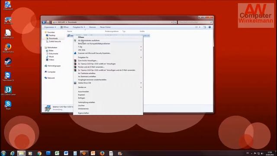This screenshot has width=277, height=156.
Task: Click the Brennen toolbar button
Action: point(93,27)
